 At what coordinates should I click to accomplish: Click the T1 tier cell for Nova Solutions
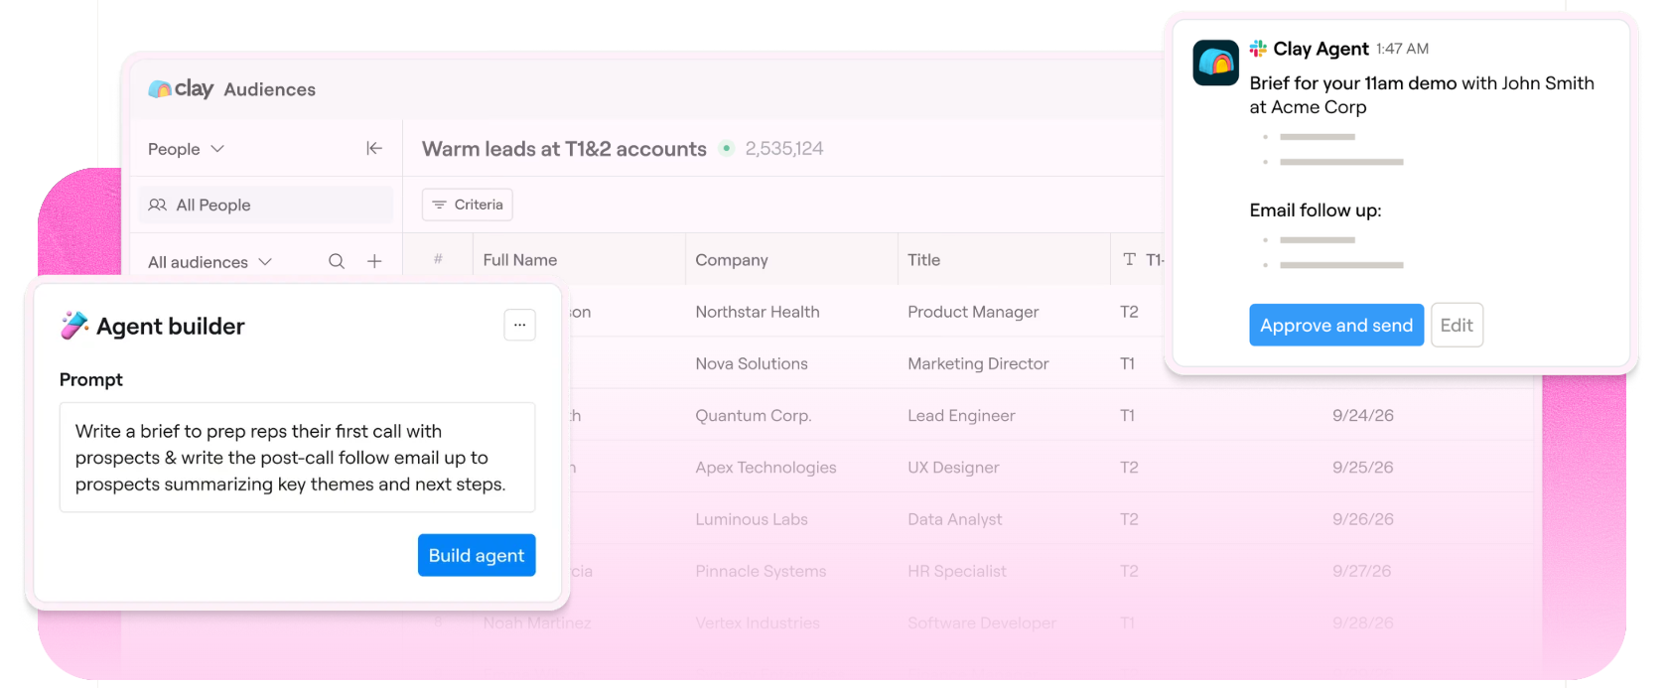(1128, 363)
